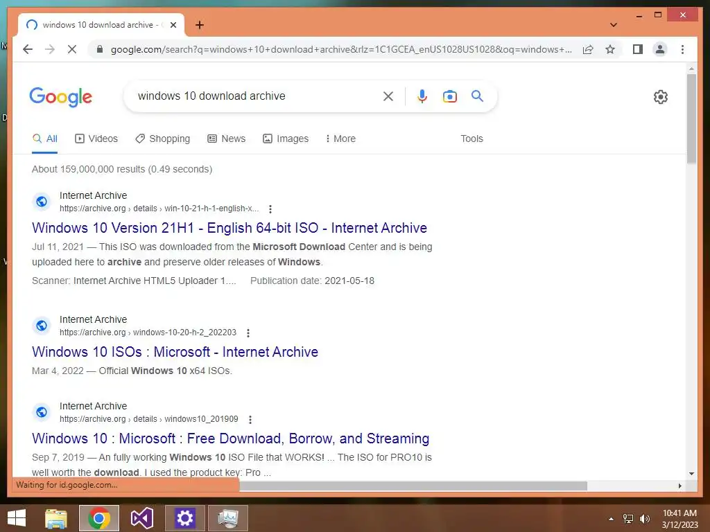Go back to previous page

pos(28,49)
